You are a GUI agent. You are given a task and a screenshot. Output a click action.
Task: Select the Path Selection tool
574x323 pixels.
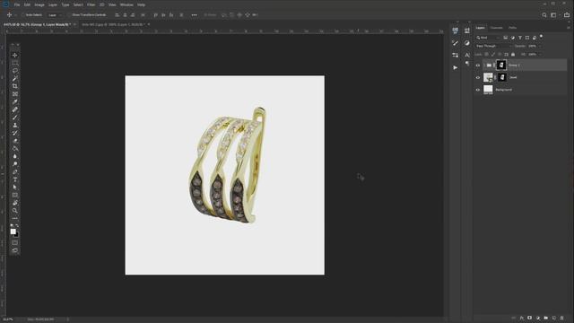point(14,188)
